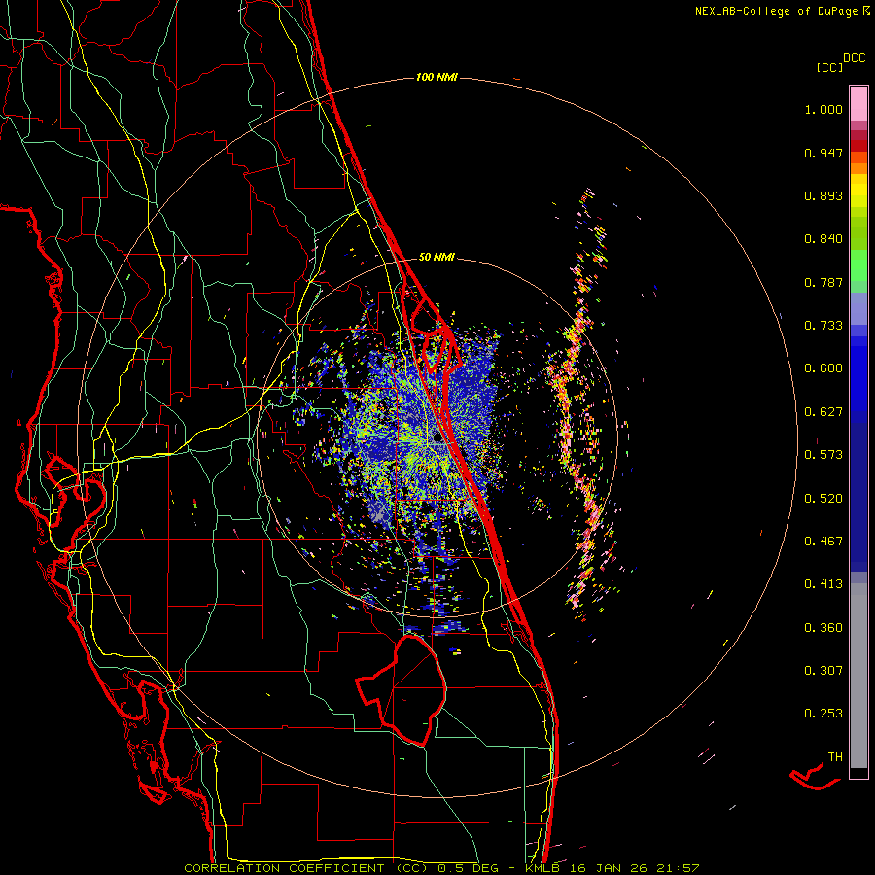Click the 100 NMI range ring label
875x875 pixels.
(x=437, y=77)
